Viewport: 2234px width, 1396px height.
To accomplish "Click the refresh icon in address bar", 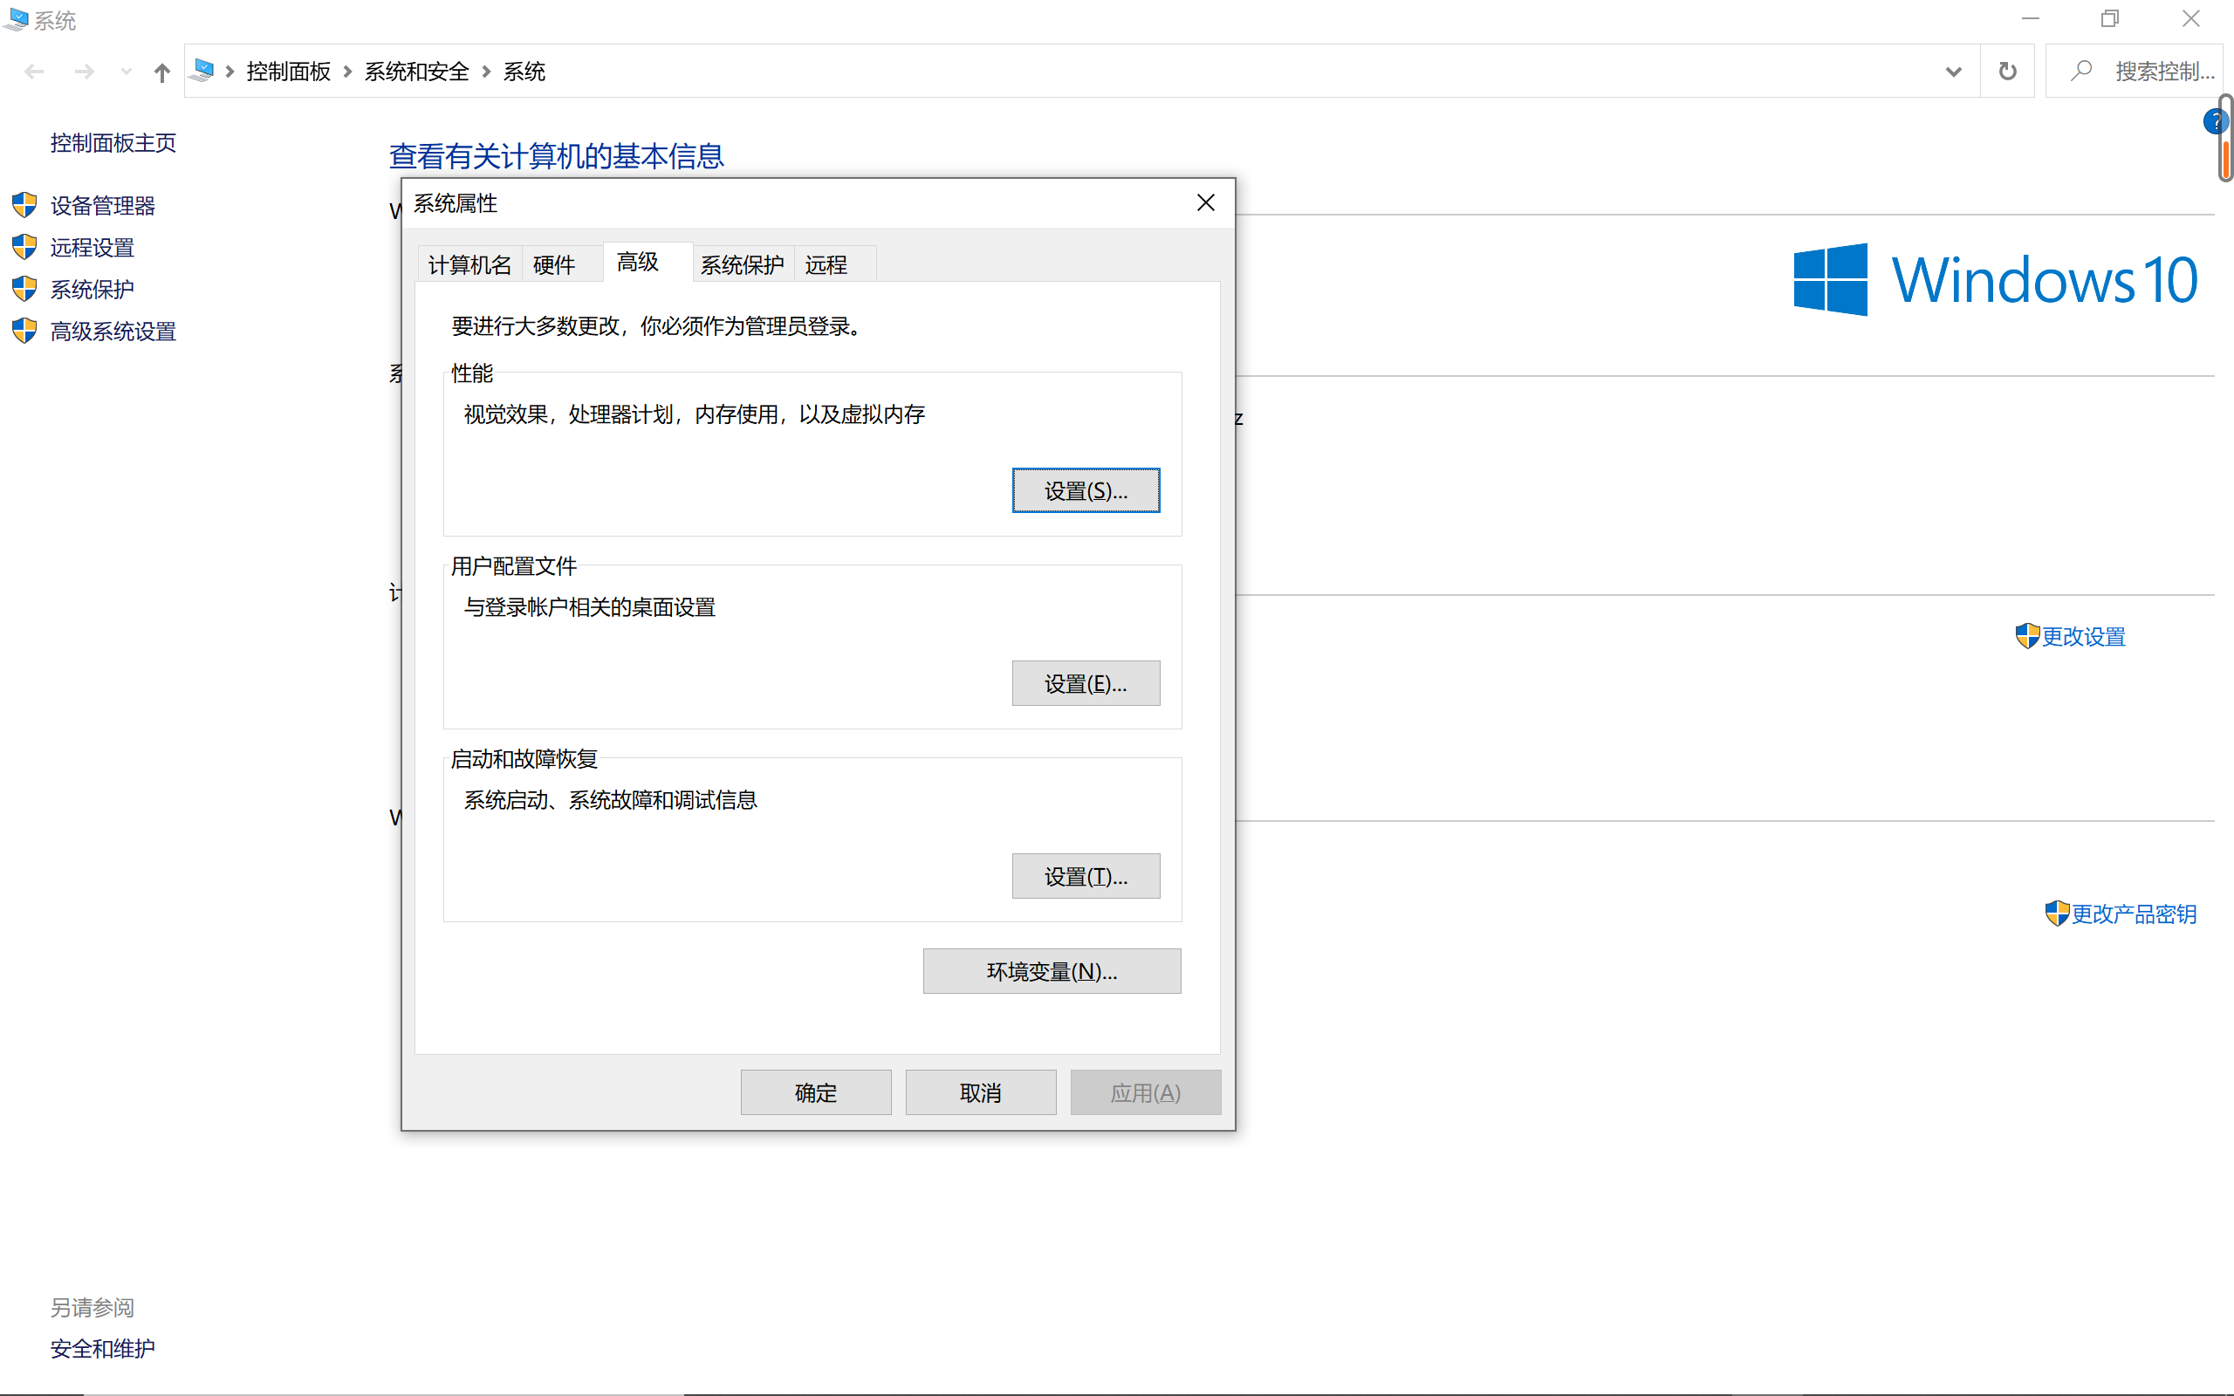I will (x=2007, y=71).
